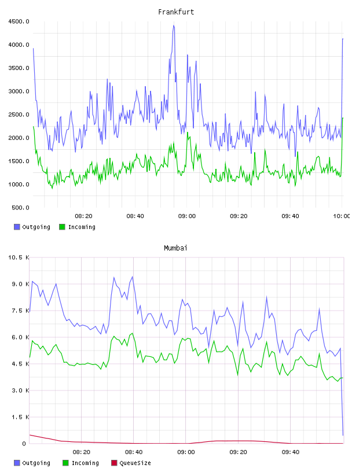Click the 08:20 time label on Mumbai chart
The height and width of the screenshot is (472, 352).
[82, 452]
